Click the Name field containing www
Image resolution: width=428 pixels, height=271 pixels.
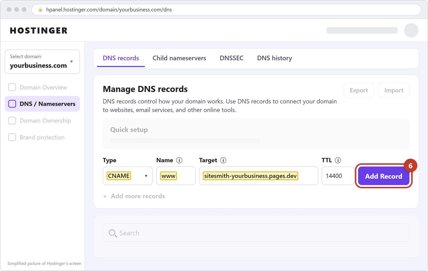click(x=176, y=176)
